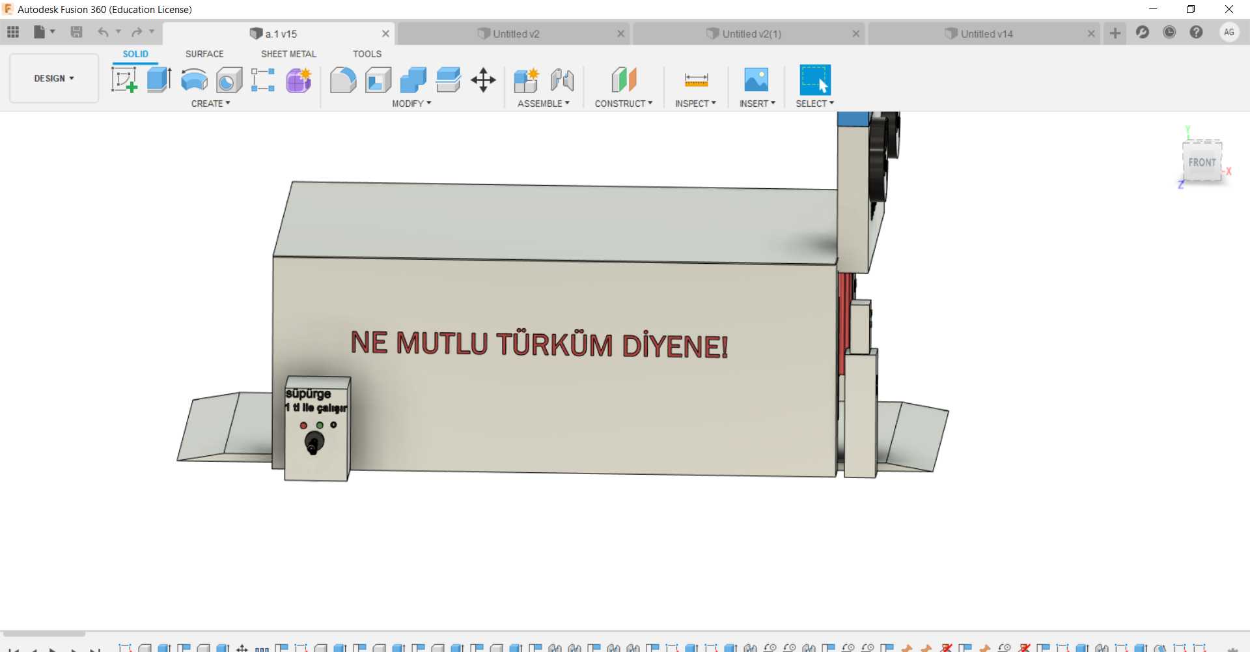Open the redo history dropdown arrow

click(152, 31)
